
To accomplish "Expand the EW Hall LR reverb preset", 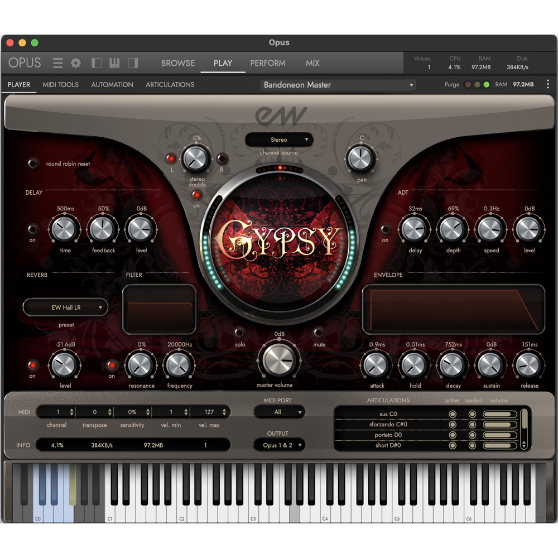I will 65,307.
